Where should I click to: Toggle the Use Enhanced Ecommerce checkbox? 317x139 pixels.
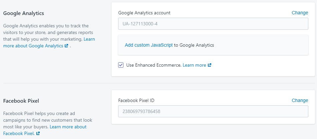[x=121, y=65]
